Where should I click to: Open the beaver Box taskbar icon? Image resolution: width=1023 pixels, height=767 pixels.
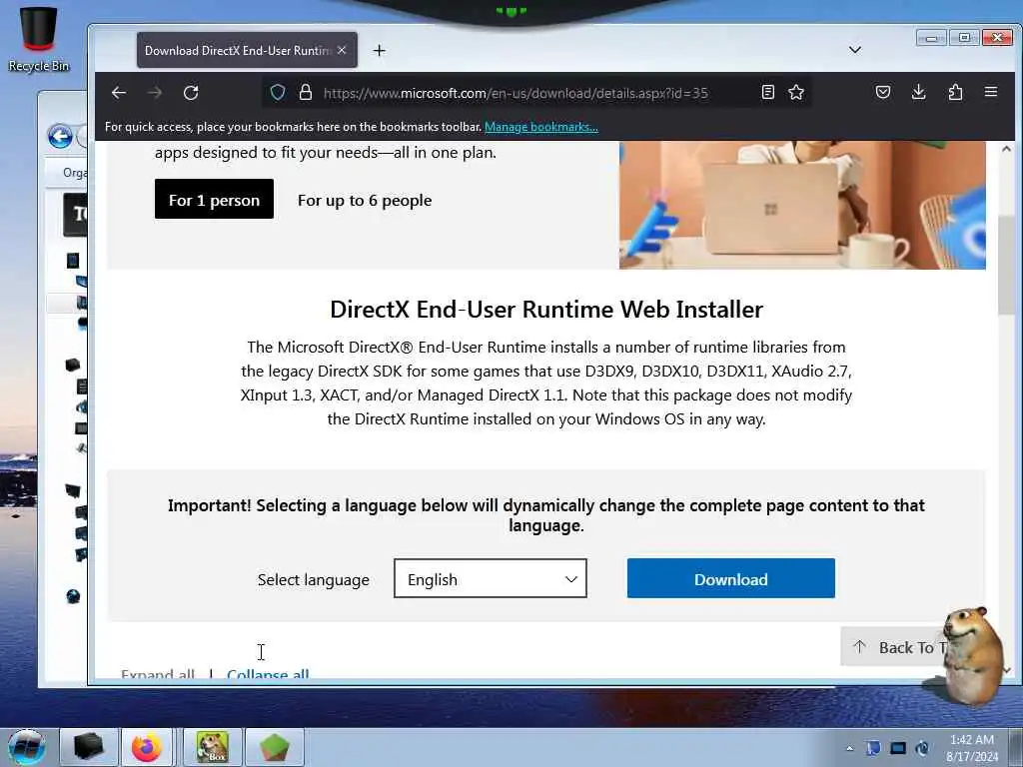point(213,747)
